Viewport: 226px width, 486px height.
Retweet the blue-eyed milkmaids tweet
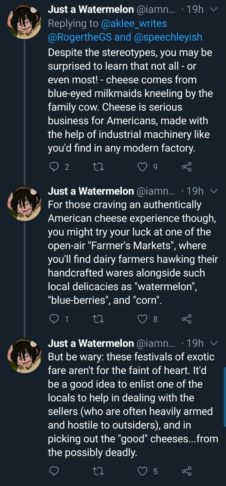pyautogui.click(x=98, y=167)
